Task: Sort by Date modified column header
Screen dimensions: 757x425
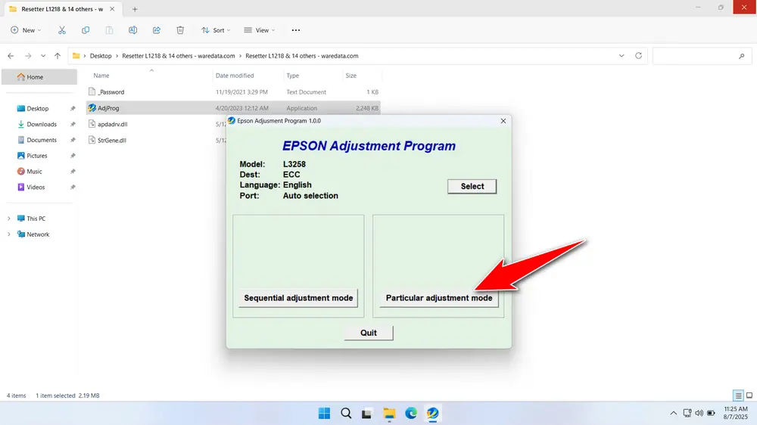Action: click(x=235, y=76)
